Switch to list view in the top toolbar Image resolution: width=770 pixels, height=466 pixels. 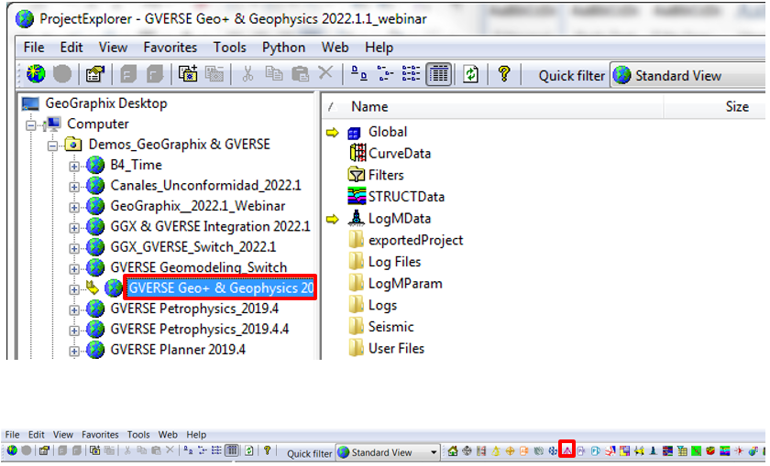[x=411, y=74]
